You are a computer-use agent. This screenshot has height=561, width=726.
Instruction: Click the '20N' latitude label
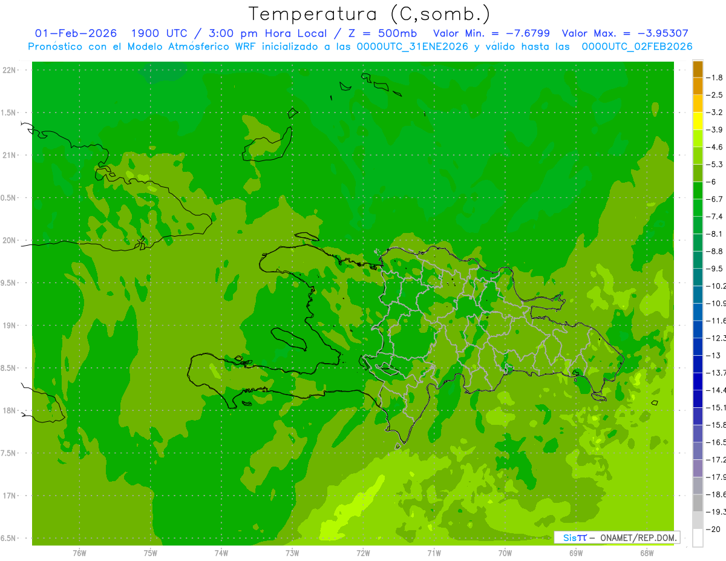10,240
